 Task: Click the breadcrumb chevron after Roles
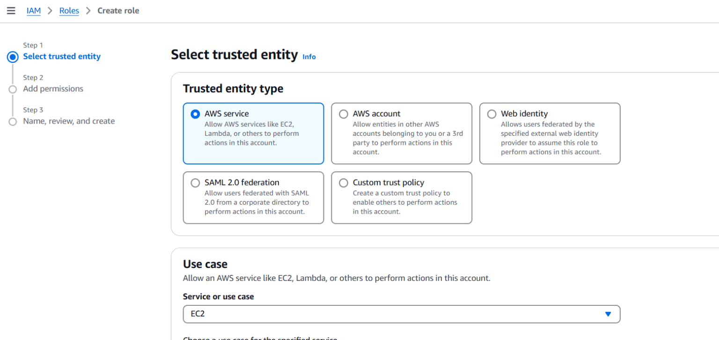coord(88,11)
